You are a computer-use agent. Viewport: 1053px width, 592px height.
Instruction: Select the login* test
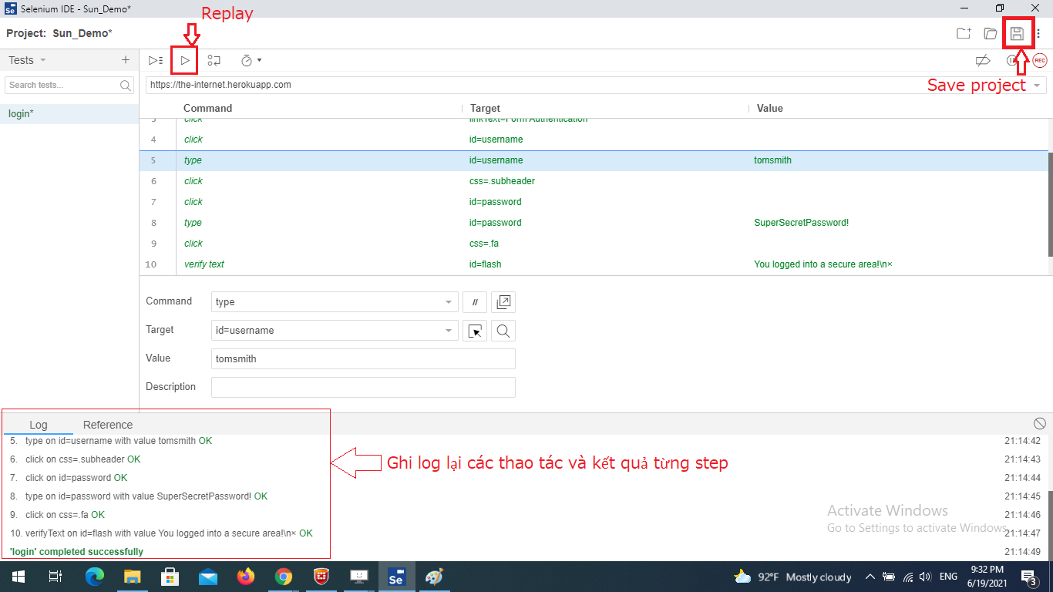(69, 114)
